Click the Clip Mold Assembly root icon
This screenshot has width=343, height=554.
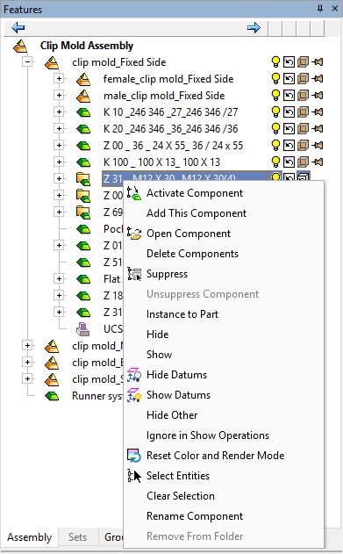(x=20, y=46)
